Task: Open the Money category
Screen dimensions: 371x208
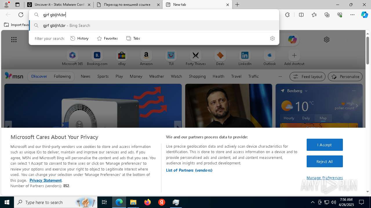Action: tap(136, 77)
